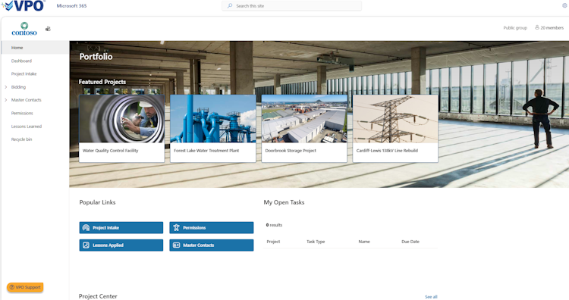Go to Lessons Learned in the sidebar

(x=27, y=127)
